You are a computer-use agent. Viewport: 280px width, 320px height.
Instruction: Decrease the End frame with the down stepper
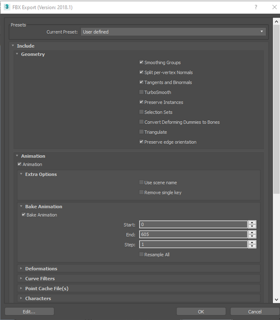(252, 236)
